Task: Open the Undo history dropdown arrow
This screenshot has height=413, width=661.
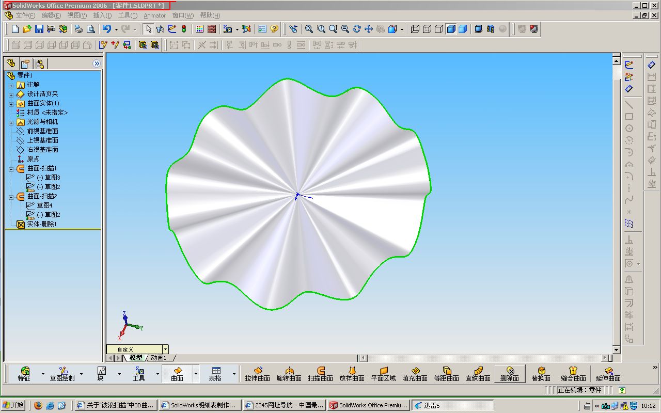Action: [116, 29]
